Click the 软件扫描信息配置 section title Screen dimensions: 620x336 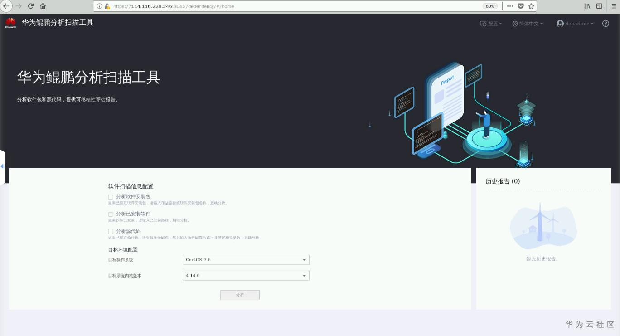pyautogui.click(x=131, y=186)
